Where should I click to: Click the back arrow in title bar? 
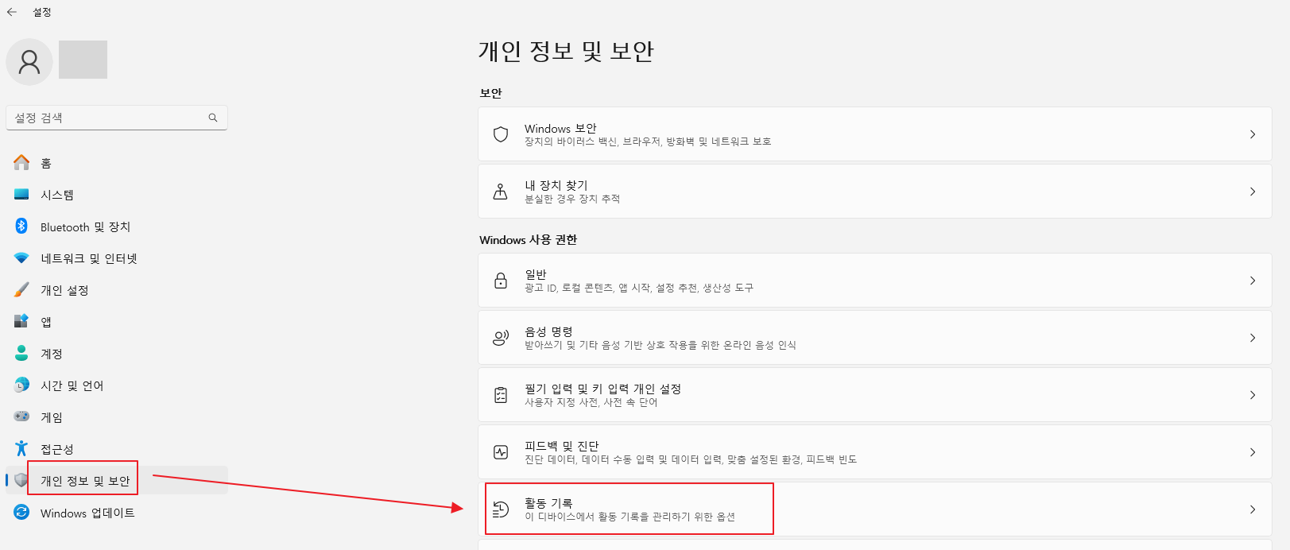tap(12, 12)
